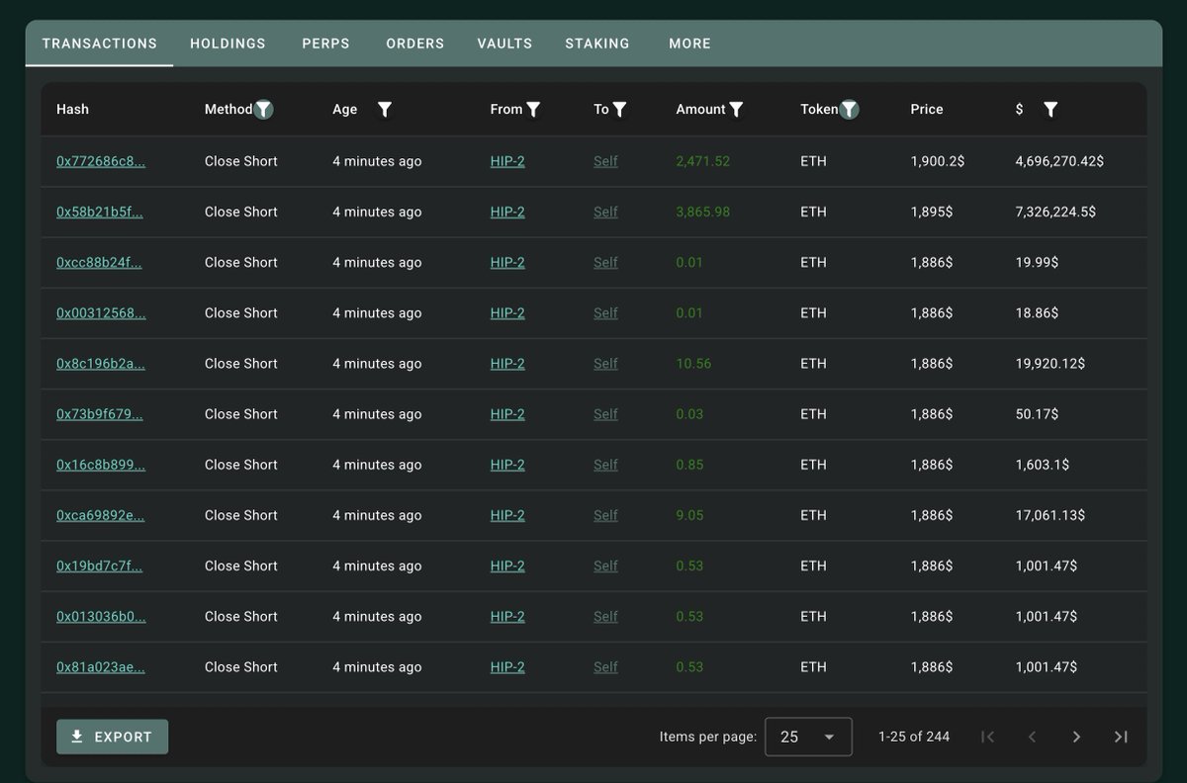Viewport: 1187px width, 783px height.
Task: Open the Token column filter
Action: point(849,110)
